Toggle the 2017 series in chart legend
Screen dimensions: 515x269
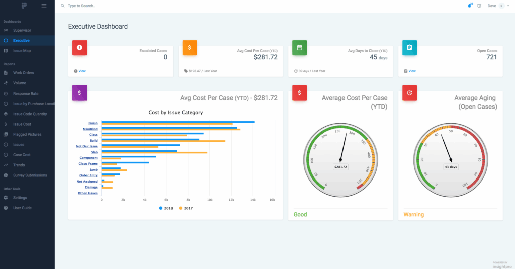coord(186,208)
